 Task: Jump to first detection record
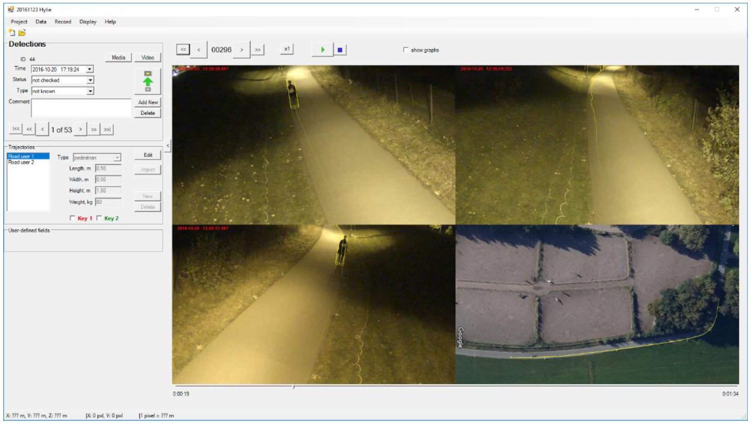click(x=16, y=129)
